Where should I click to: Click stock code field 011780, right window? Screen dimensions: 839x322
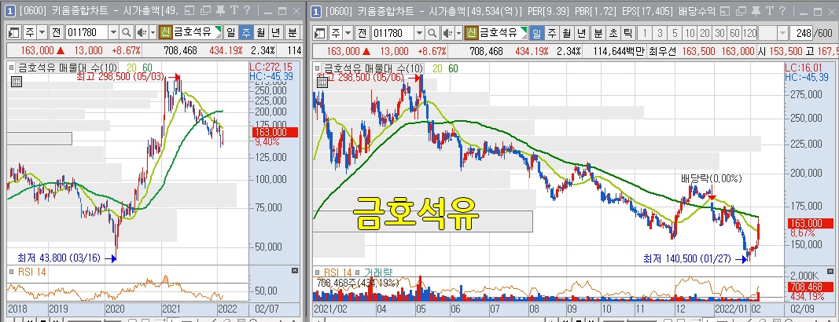(392, 33)
